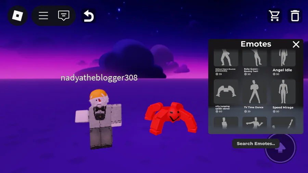This screenshot has width=308, height=173.
Task: Select Baby Queen Bouncy Twirl emote thumbnail
Action: point(255,58)
